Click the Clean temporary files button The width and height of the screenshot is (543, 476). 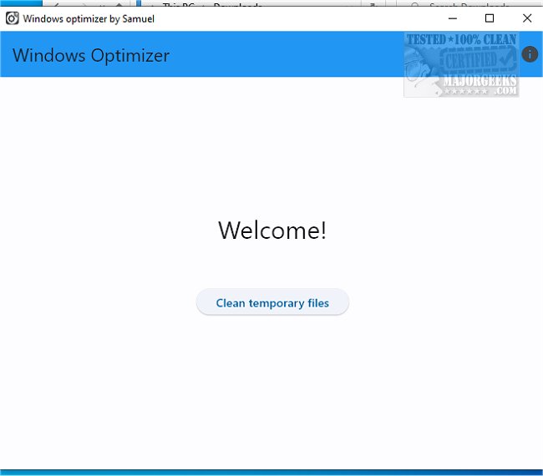tap(272, 302)
